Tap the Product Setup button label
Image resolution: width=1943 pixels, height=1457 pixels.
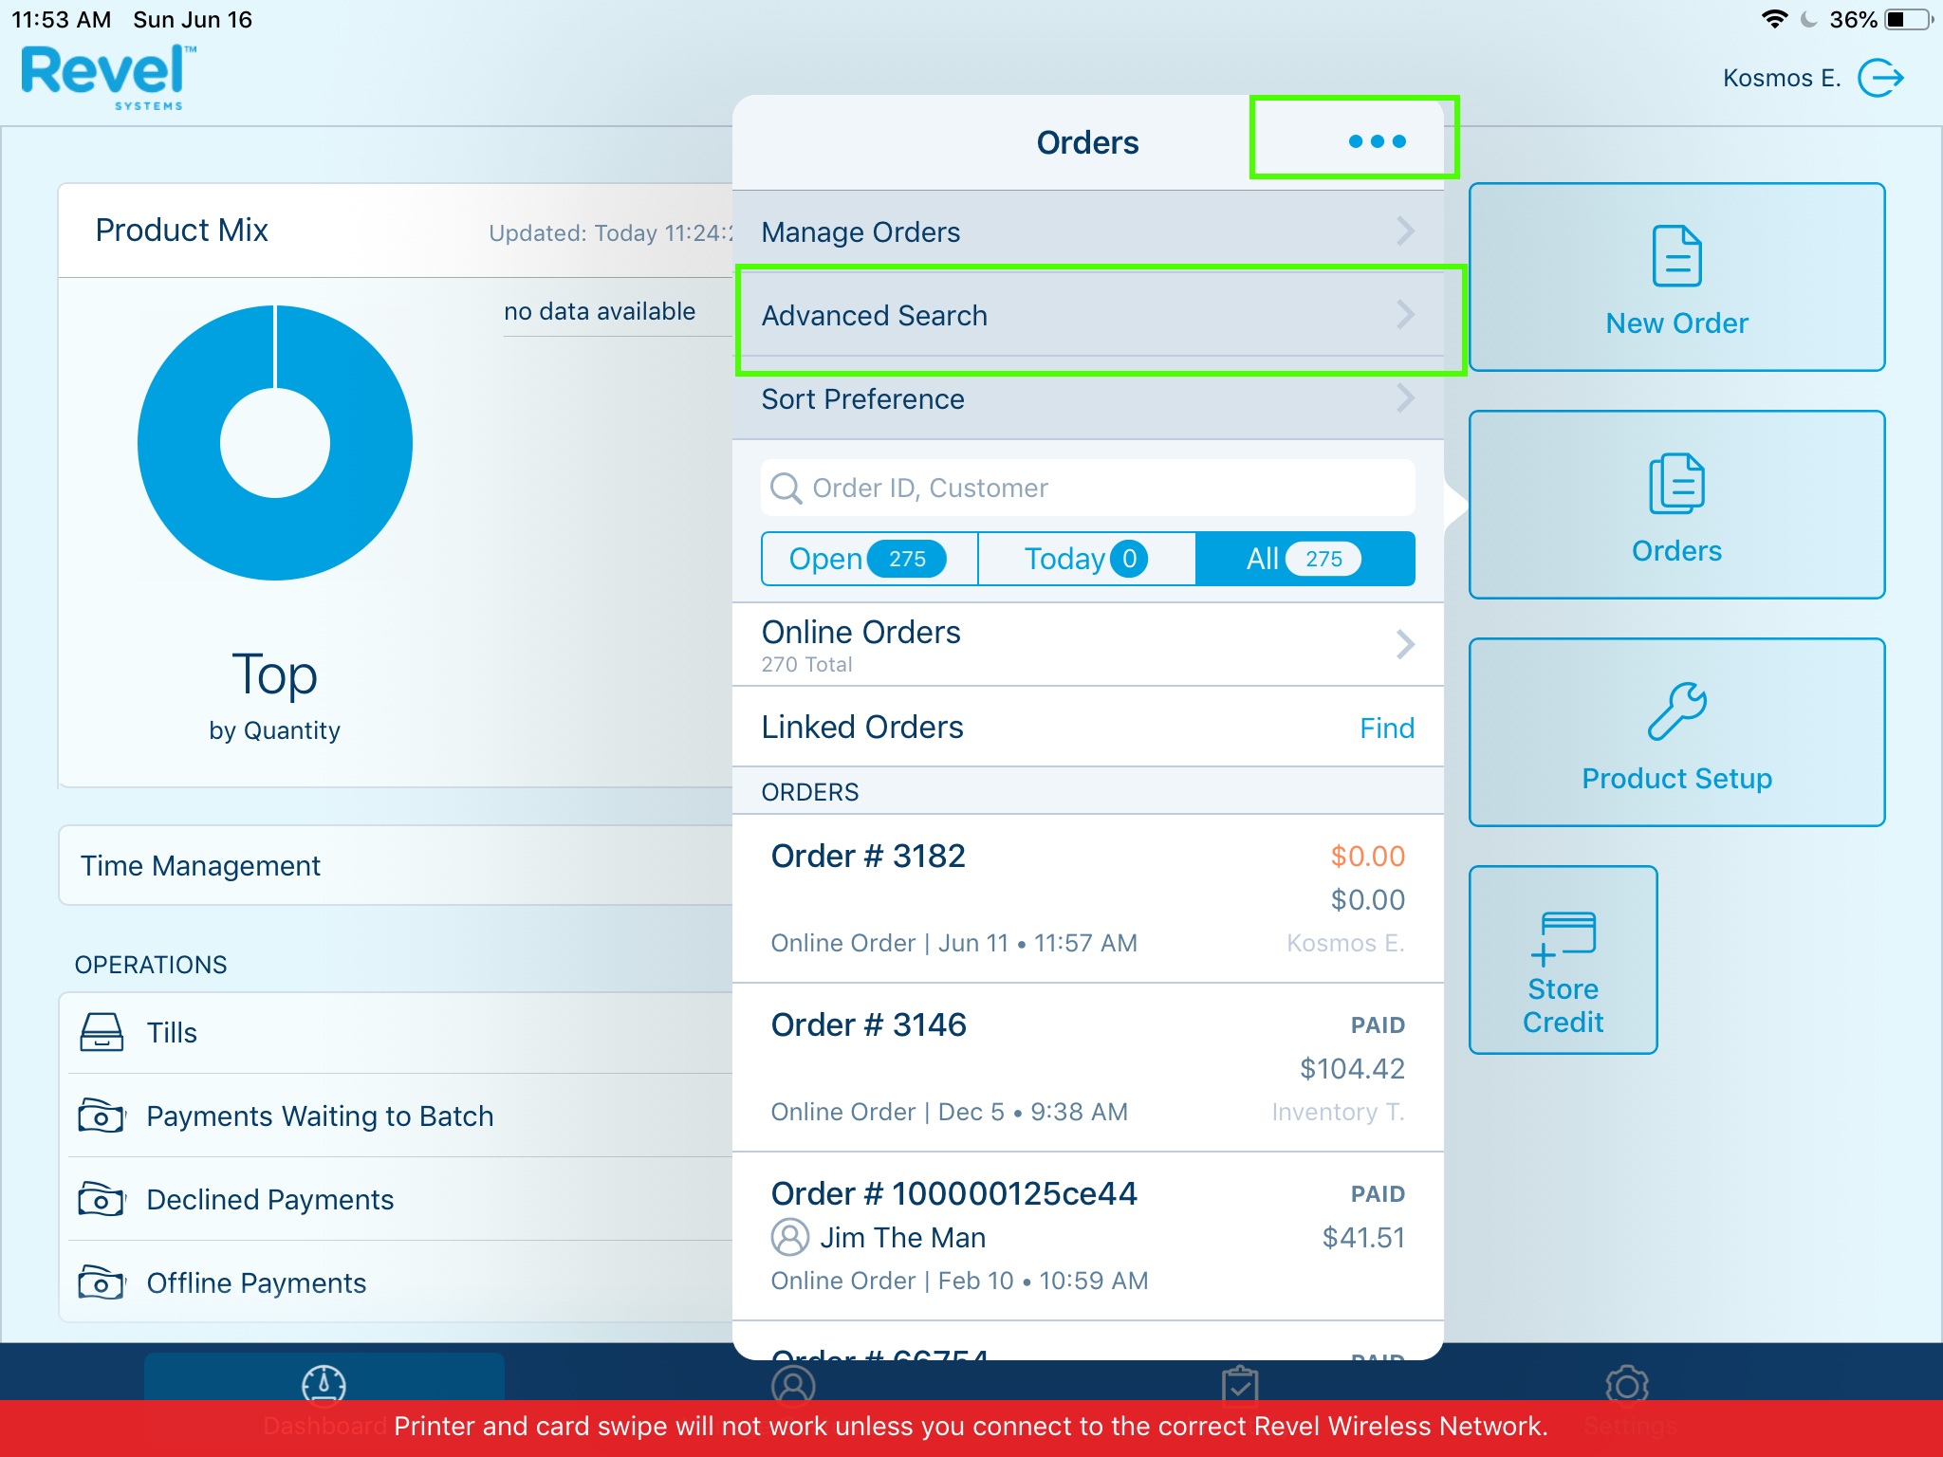[1676, 779]
